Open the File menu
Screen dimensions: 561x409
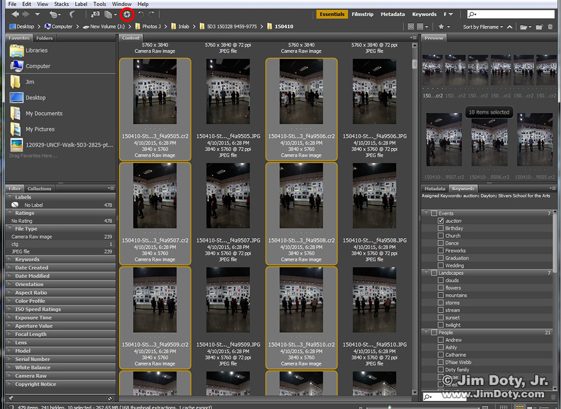tap(12, 4)
